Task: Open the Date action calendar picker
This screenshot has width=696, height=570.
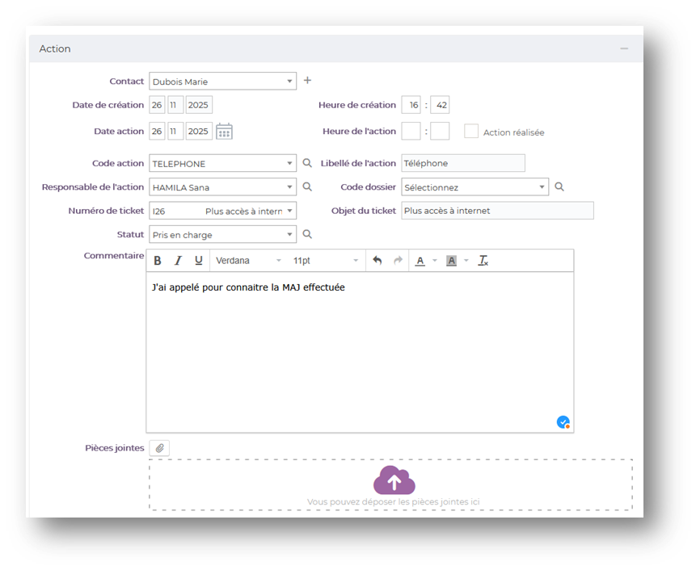Action: click(224, 132)
